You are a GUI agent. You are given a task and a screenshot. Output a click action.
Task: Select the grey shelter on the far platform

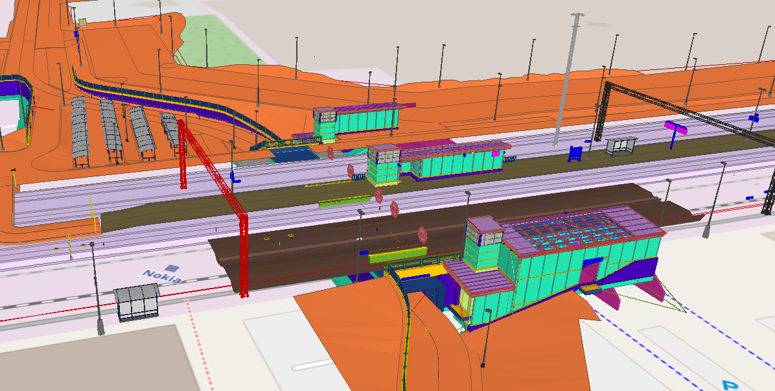point(621,145)
